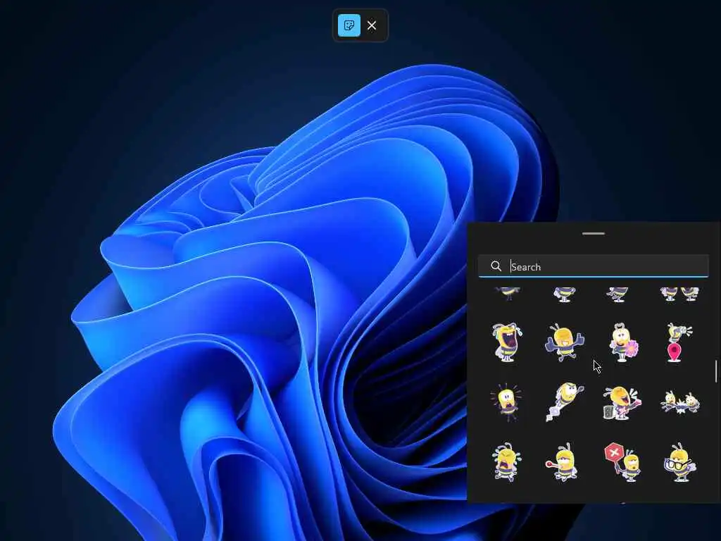Pick the sick bee with thermometer sticker

[563, 462]
